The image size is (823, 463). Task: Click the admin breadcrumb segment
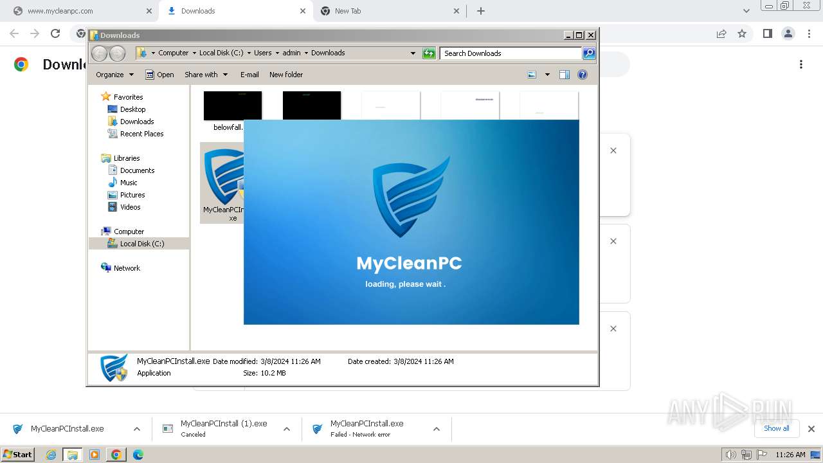291,53
